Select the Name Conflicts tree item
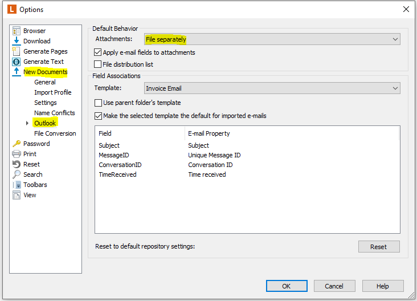The image size is (417, 301). click(55, 113)
